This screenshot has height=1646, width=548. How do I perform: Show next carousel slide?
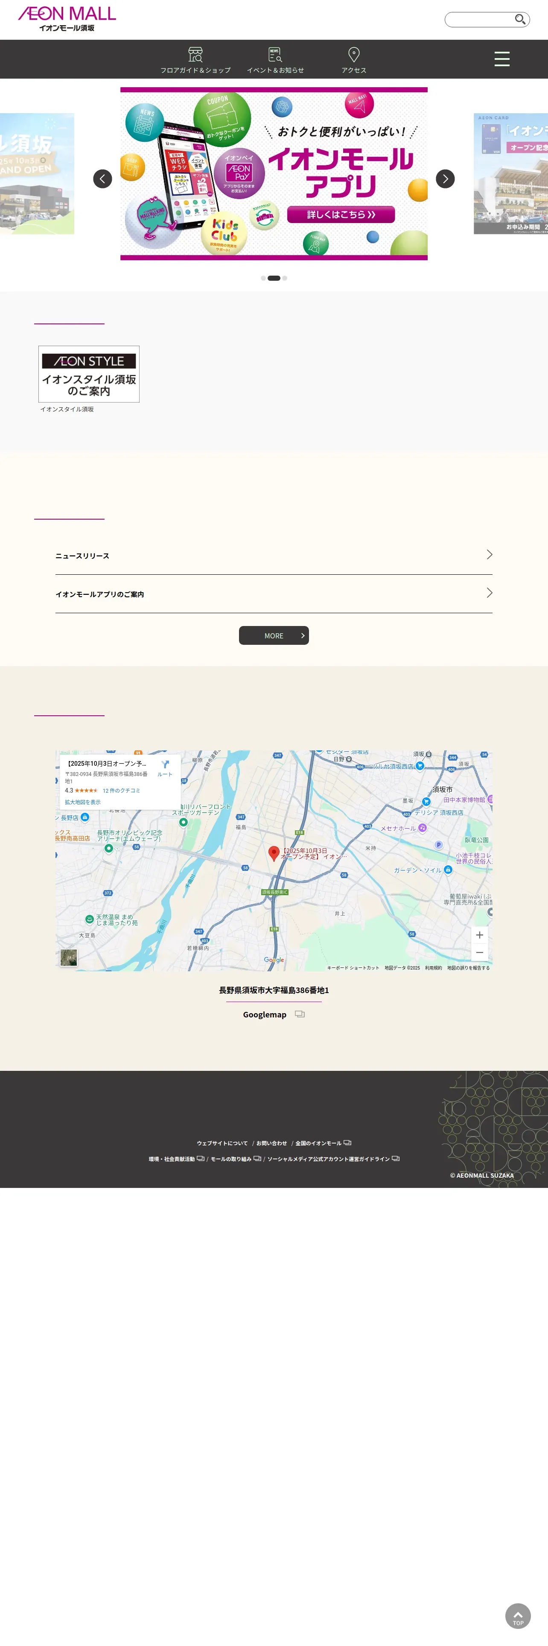(x=445, y=179)
